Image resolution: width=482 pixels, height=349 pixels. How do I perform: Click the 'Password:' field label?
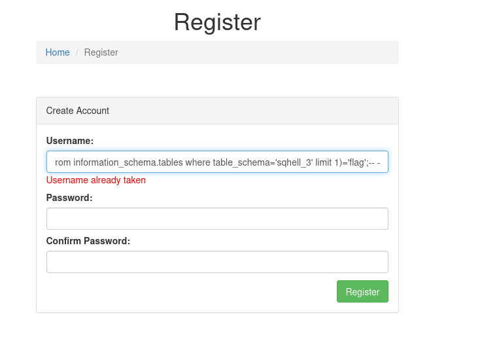69,197
